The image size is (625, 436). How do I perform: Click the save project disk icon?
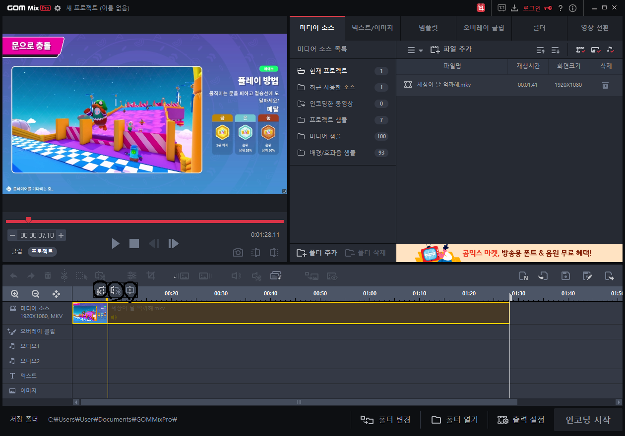click(565, 276)
